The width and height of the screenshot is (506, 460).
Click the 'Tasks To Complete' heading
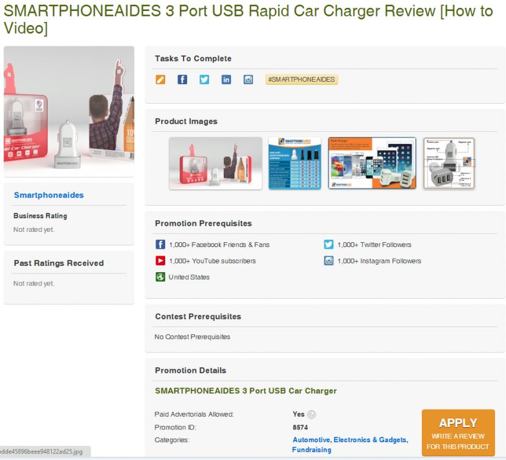coord(193,59)
